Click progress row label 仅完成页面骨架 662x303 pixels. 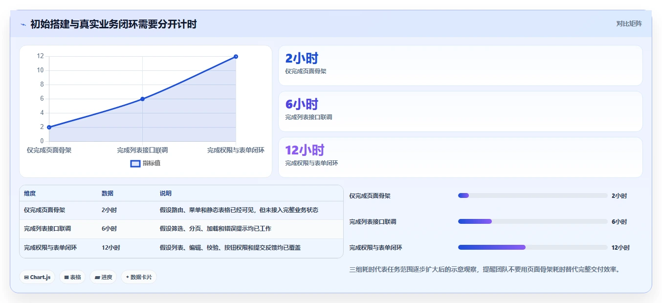370,196
